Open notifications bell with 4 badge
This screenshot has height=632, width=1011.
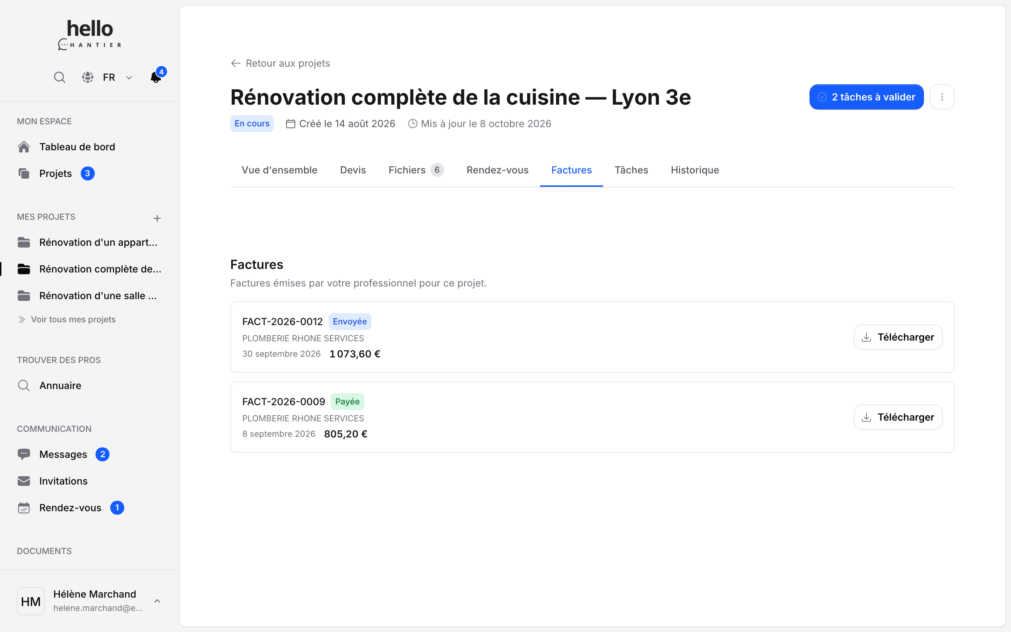point(156,77)
